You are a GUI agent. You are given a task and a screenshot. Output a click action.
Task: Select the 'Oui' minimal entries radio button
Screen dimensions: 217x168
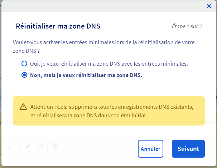tap(24, 64)
